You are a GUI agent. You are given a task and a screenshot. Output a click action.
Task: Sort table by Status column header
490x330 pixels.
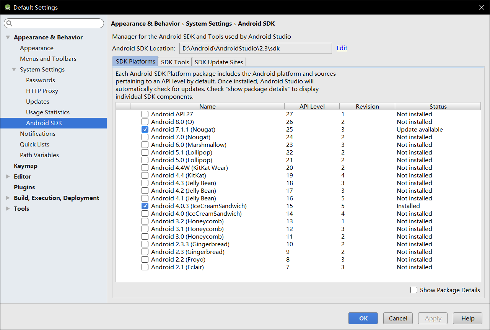438,106
